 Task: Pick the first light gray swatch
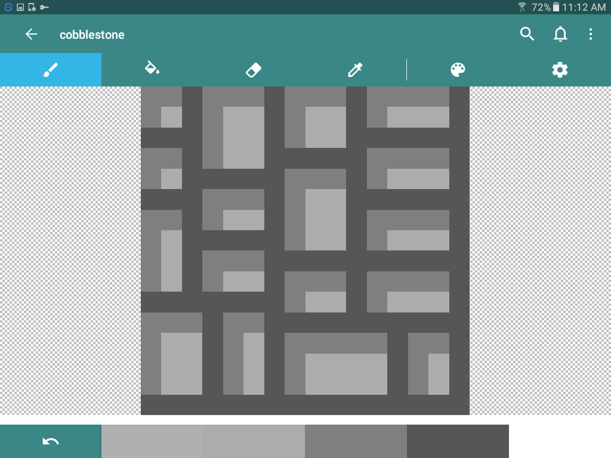click(x=152, y=441)
